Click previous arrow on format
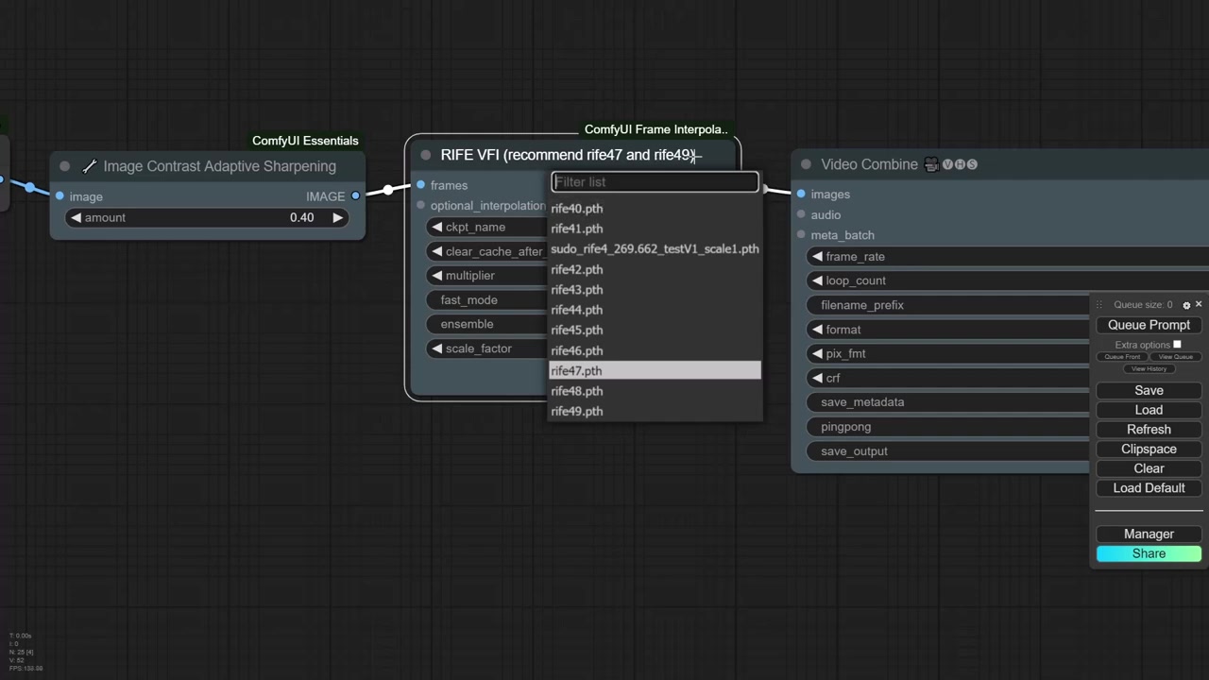 (817, 330)
